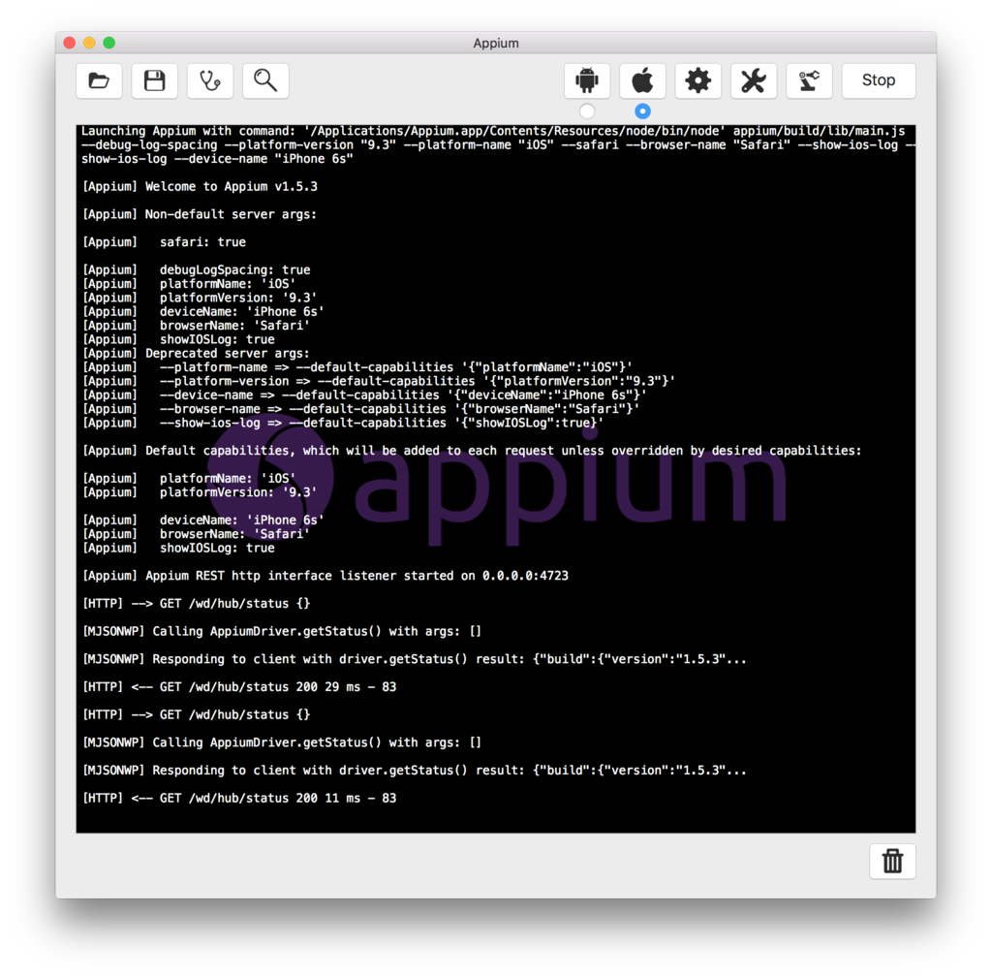This screenshot has width=992, height=978.
Task: Click the REST http interface listener line
Action: [x=325, y=576]
